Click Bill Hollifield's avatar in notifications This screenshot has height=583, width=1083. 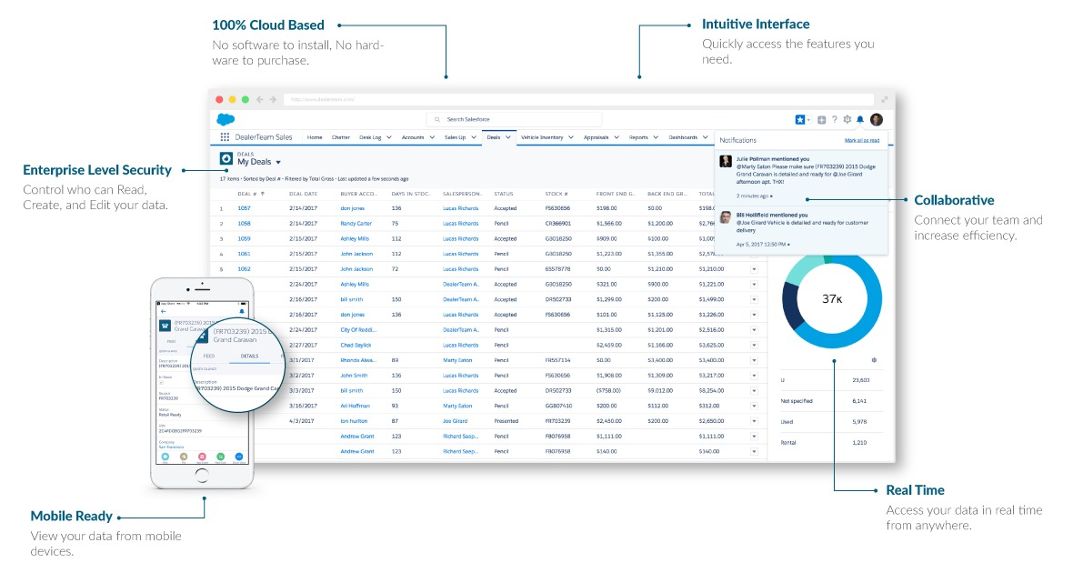click(726, 217)
